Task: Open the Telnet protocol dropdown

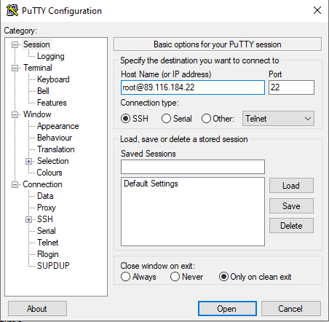Action: click(x=278, y=119)
